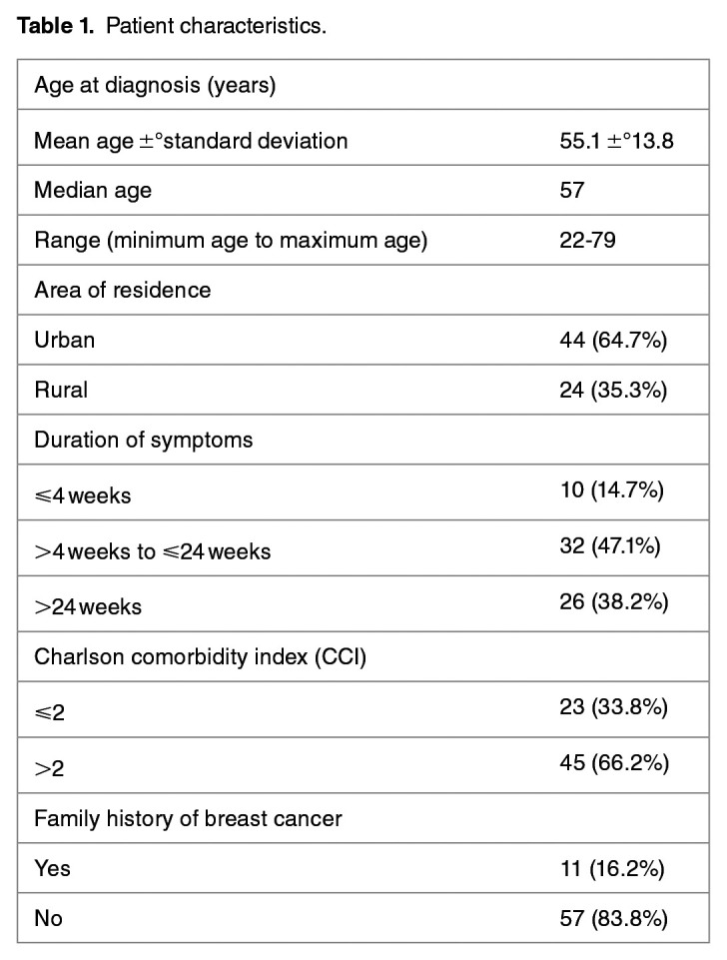This screenshot has height=960, width=727.
Task: Select the 'Rural' row label
Action: coord(61,390)
